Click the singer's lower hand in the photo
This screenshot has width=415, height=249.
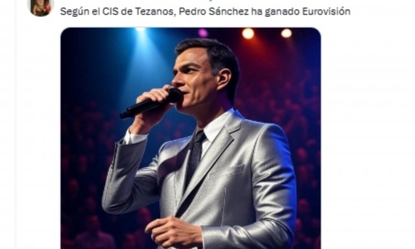pos(174,231)
